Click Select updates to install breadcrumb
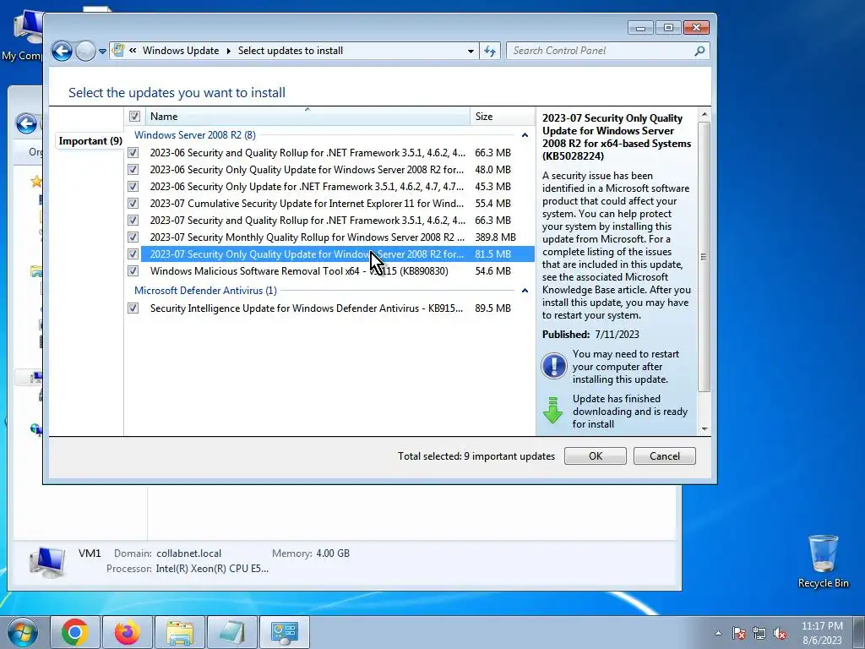Screen dimensions: 865x649 tap(291, 51)
